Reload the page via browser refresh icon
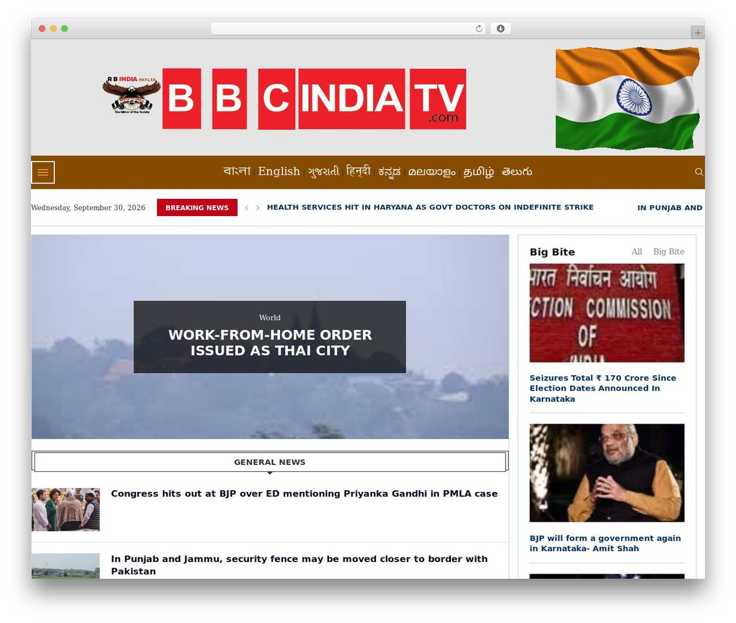This screenshot has width=736, height=623. tap(478, 29)
